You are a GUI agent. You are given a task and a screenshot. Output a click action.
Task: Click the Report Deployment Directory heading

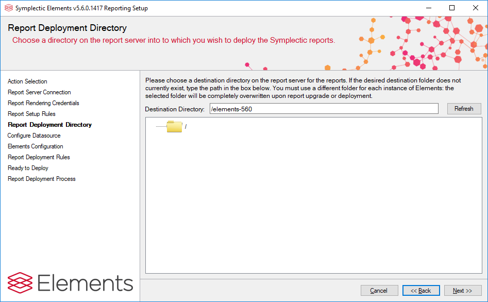(67, 28)
